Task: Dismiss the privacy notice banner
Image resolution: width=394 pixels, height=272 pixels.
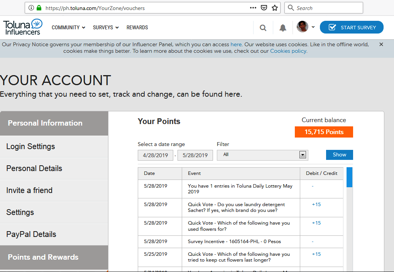Action: coord(381,44)
